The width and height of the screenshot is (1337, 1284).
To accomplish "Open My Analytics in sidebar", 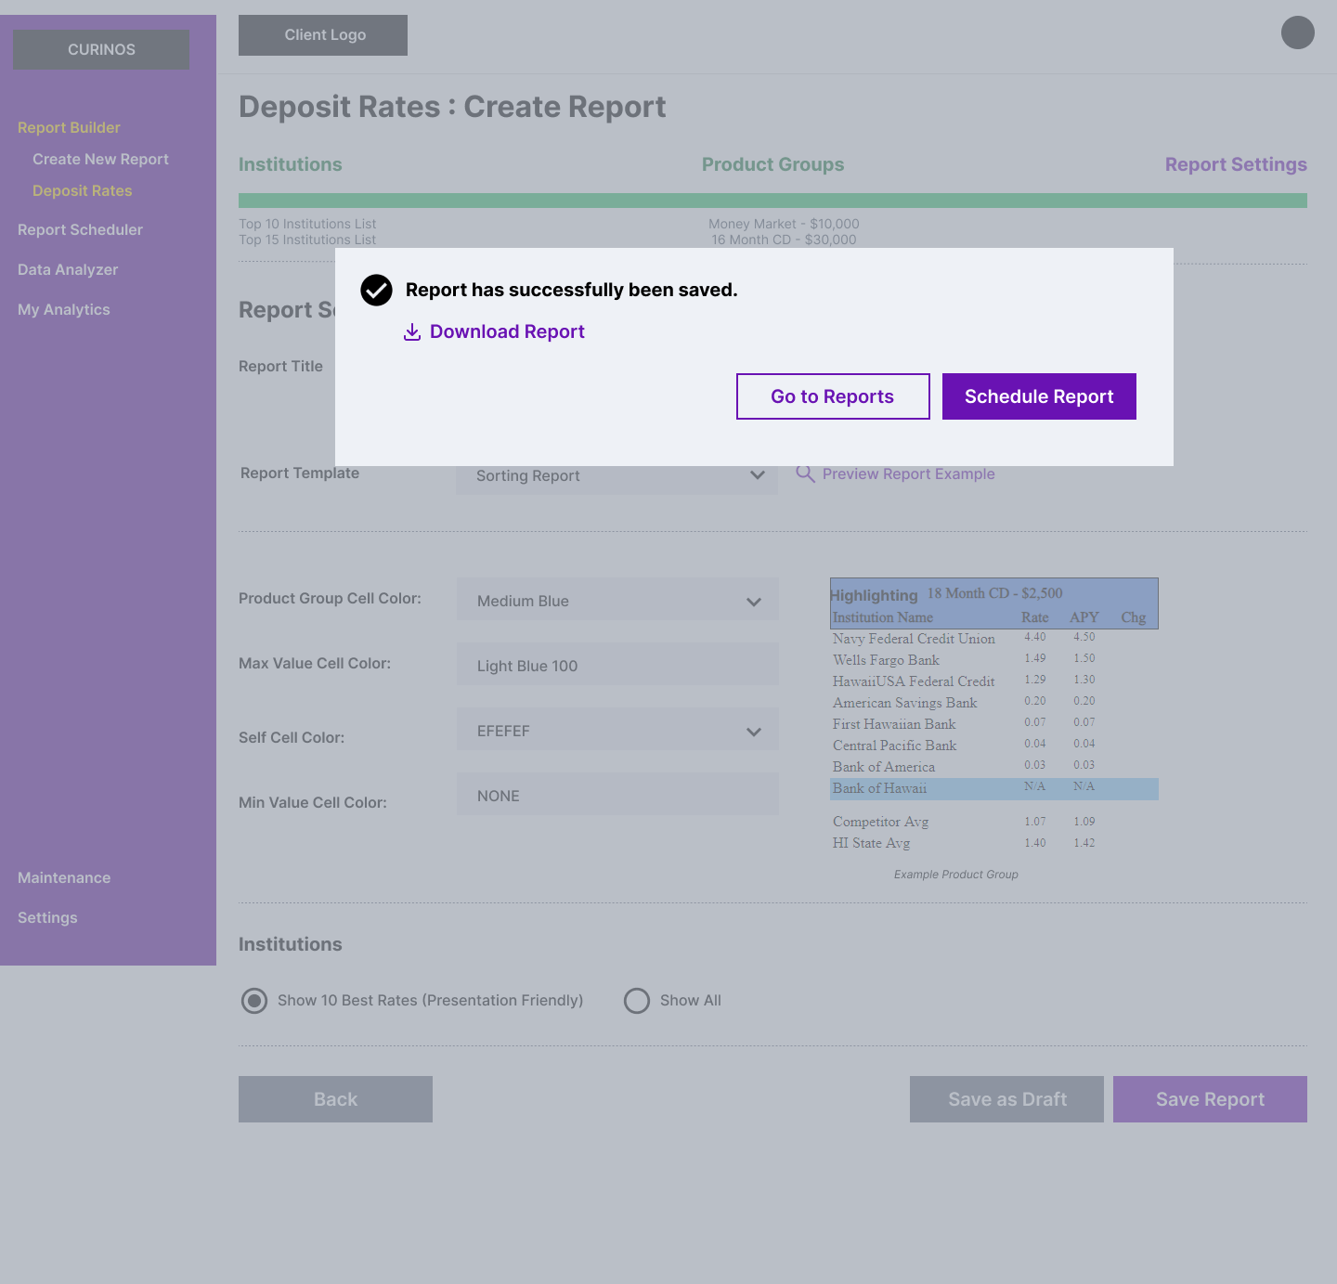I will (x=63, y=309).
